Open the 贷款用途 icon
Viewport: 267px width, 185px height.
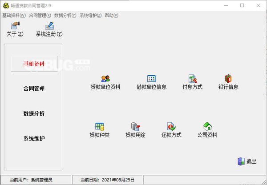(x=136, y=127)
